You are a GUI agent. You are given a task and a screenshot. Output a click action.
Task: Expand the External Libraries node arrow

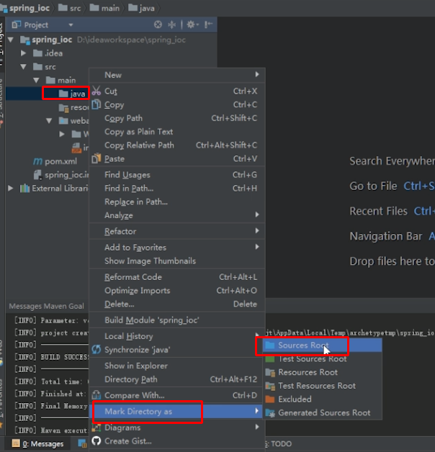coord(10,189)
